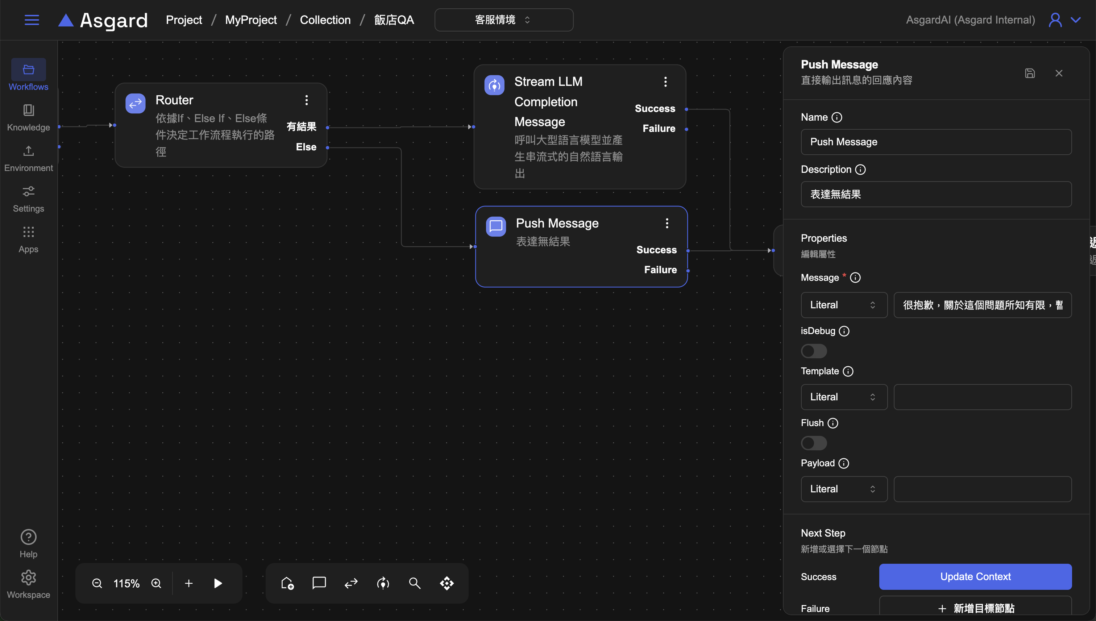The height and width of the screenshot is (621, 1096).
Task: Open the Payload Literal type dropdown
Action: pos(843,489)
